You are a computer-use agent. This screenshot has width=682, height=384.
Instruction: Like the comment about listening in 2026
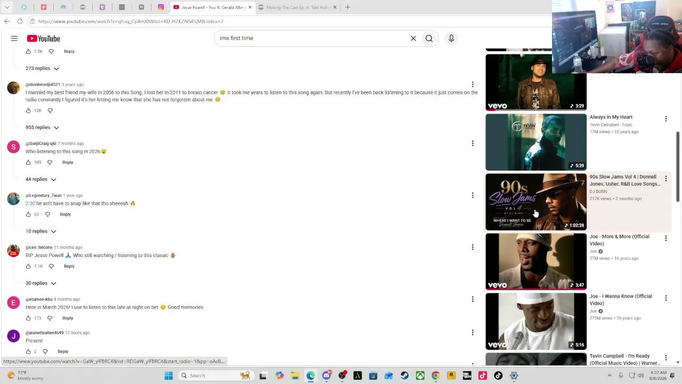click(28, 162)
